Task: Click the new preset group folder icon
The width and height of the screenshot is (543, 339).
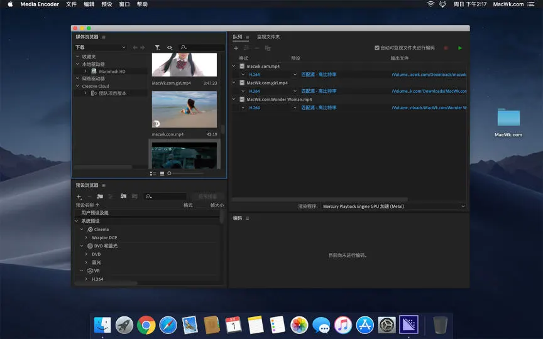Action: (x=100, y=196)
